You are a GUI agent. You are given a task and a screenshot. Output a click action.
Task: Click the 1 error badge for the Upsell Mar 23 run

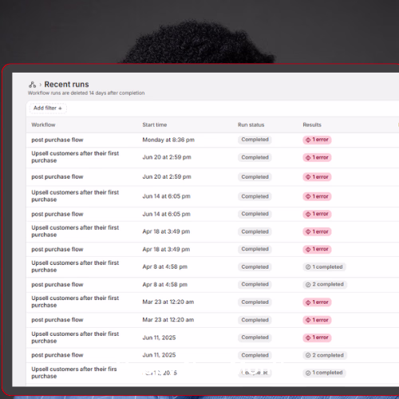pyautogui.click(x=317, y=302)
